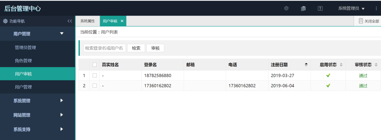Select 用户审核 sidebar item
This screenshot has width=381, height=140.
pos(38,74)
